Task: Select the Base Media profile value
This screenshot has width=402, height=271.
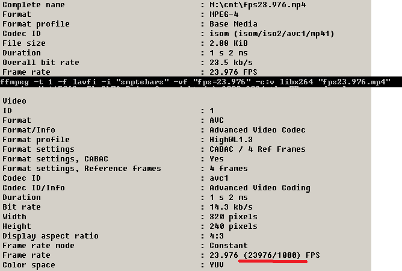Action: pyautogui.click(x=233, y=24)
